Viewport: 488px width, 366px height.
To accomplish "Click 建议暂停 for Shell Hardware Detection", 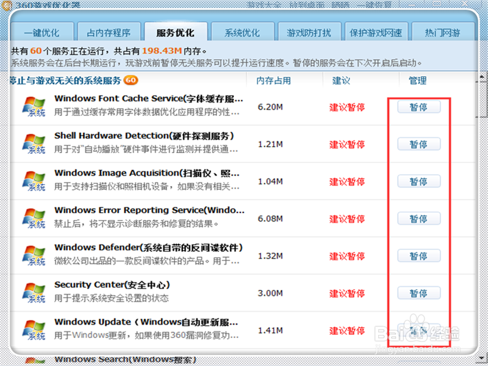I will tap(347, 145).
